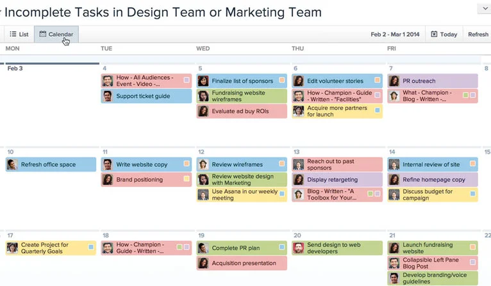Click the avatar on Review wireframes task
The image size is (491, 286).
click(203, 164)
